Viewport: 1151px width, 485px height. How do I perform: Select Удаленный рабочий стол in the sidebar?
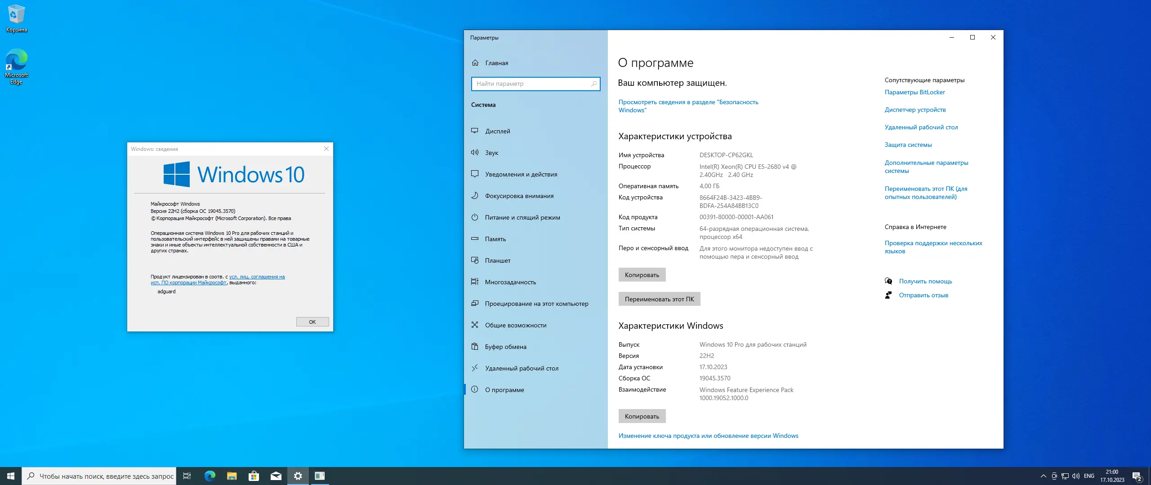[x=522, y=368]
